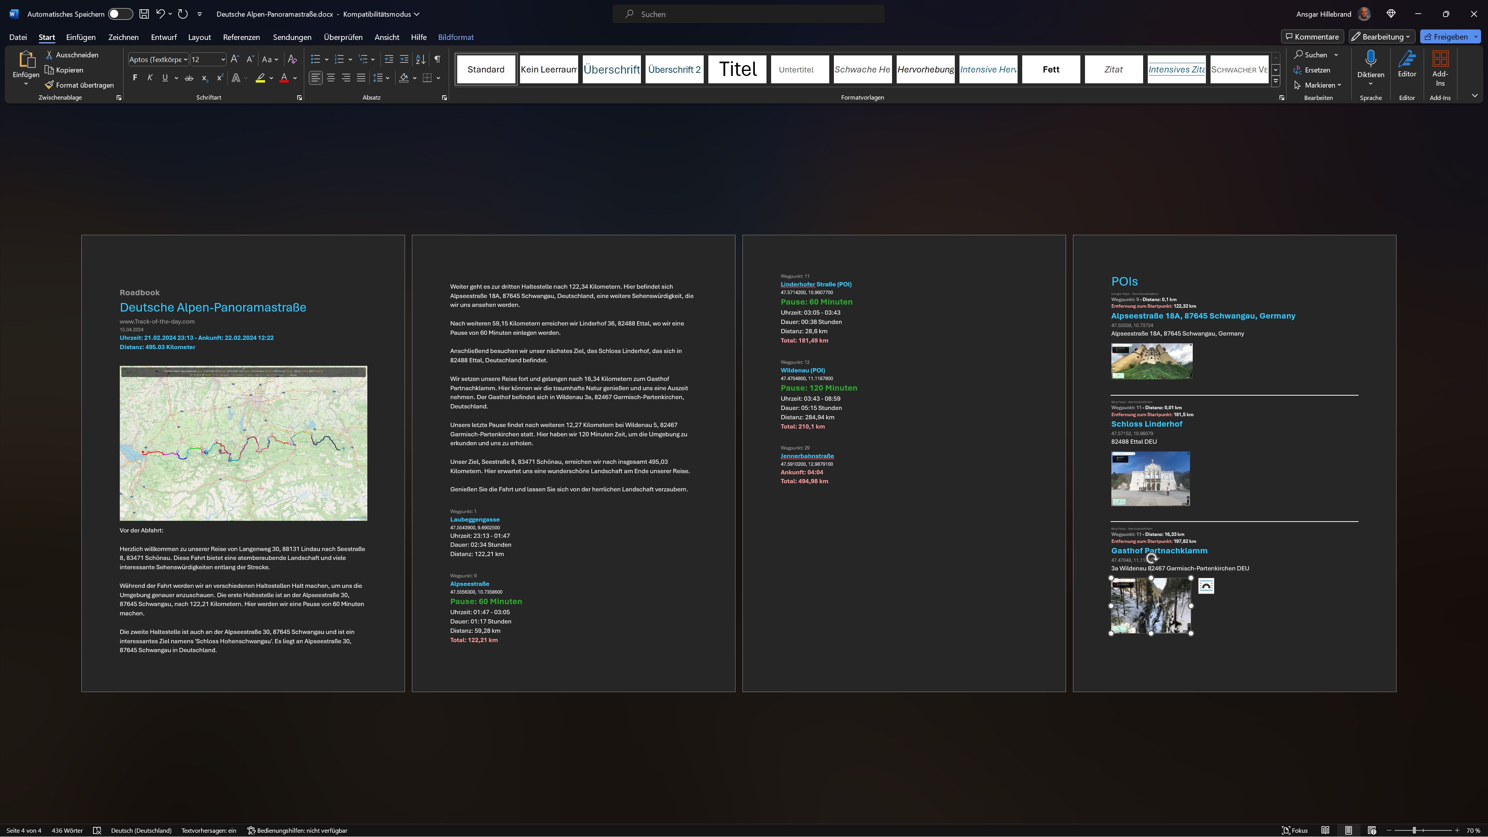Switch to the Bildformat tab
1488x837 pixels.
coord(455,37)
